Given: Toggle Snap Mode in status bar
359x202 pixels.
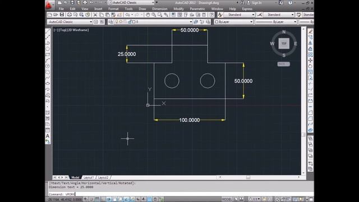Looking at the screenshot, I should pyautogui.click(x=91, y=199).
